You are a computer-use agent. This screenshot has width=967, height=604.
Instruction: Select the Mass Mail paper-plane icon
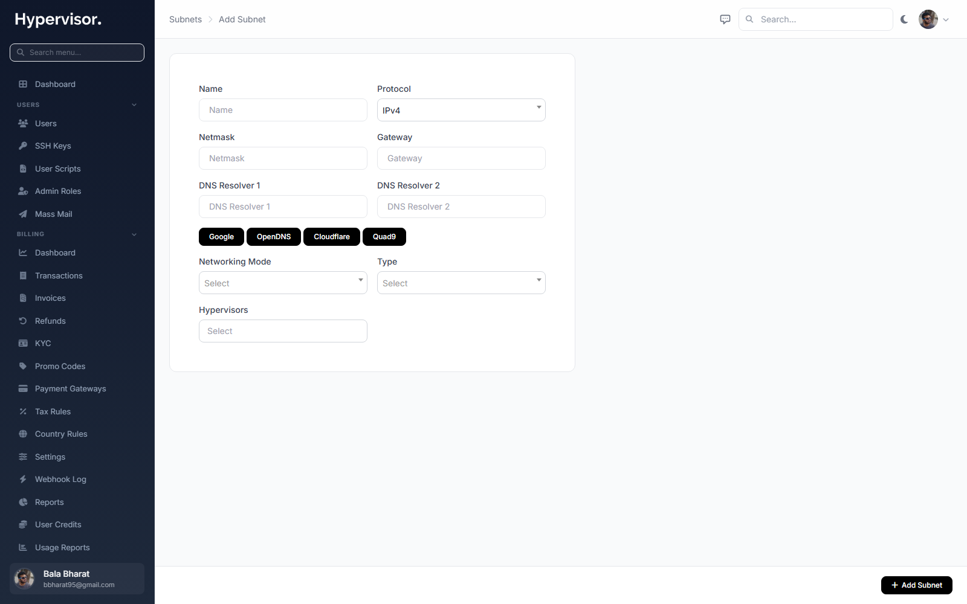[x=23, y=214]
